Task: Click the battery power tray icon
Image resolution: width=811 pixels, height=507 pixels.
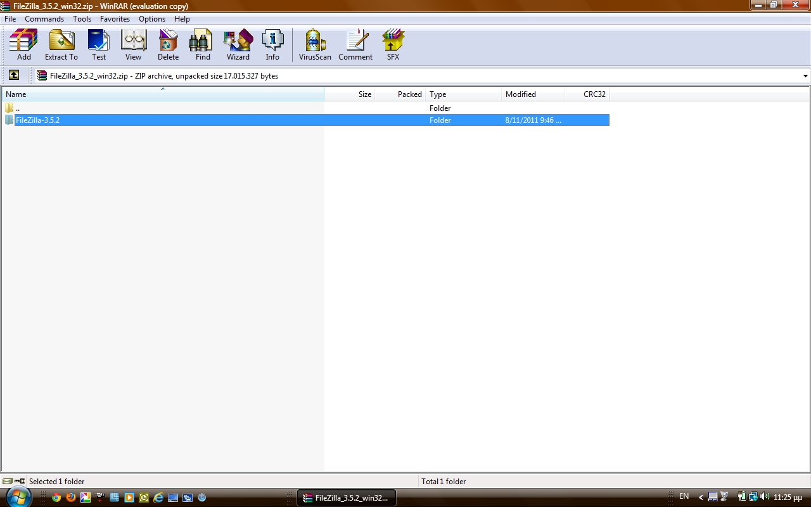Action: (742, 496)
